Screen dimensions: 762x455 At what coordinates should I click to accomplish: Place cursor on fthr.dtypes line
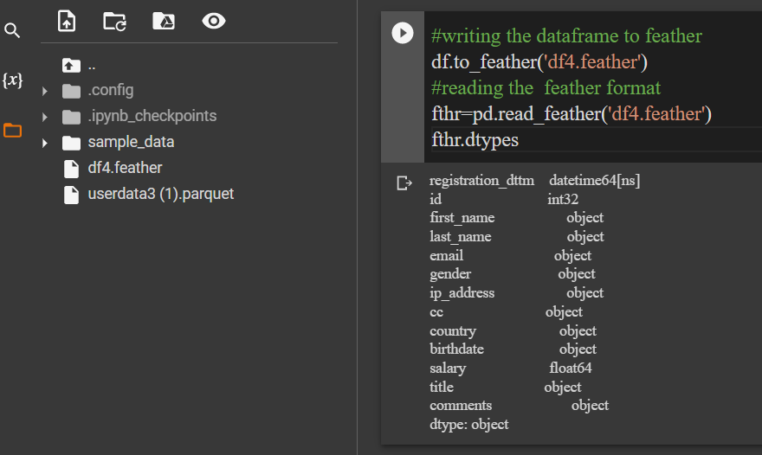[475, 140]
